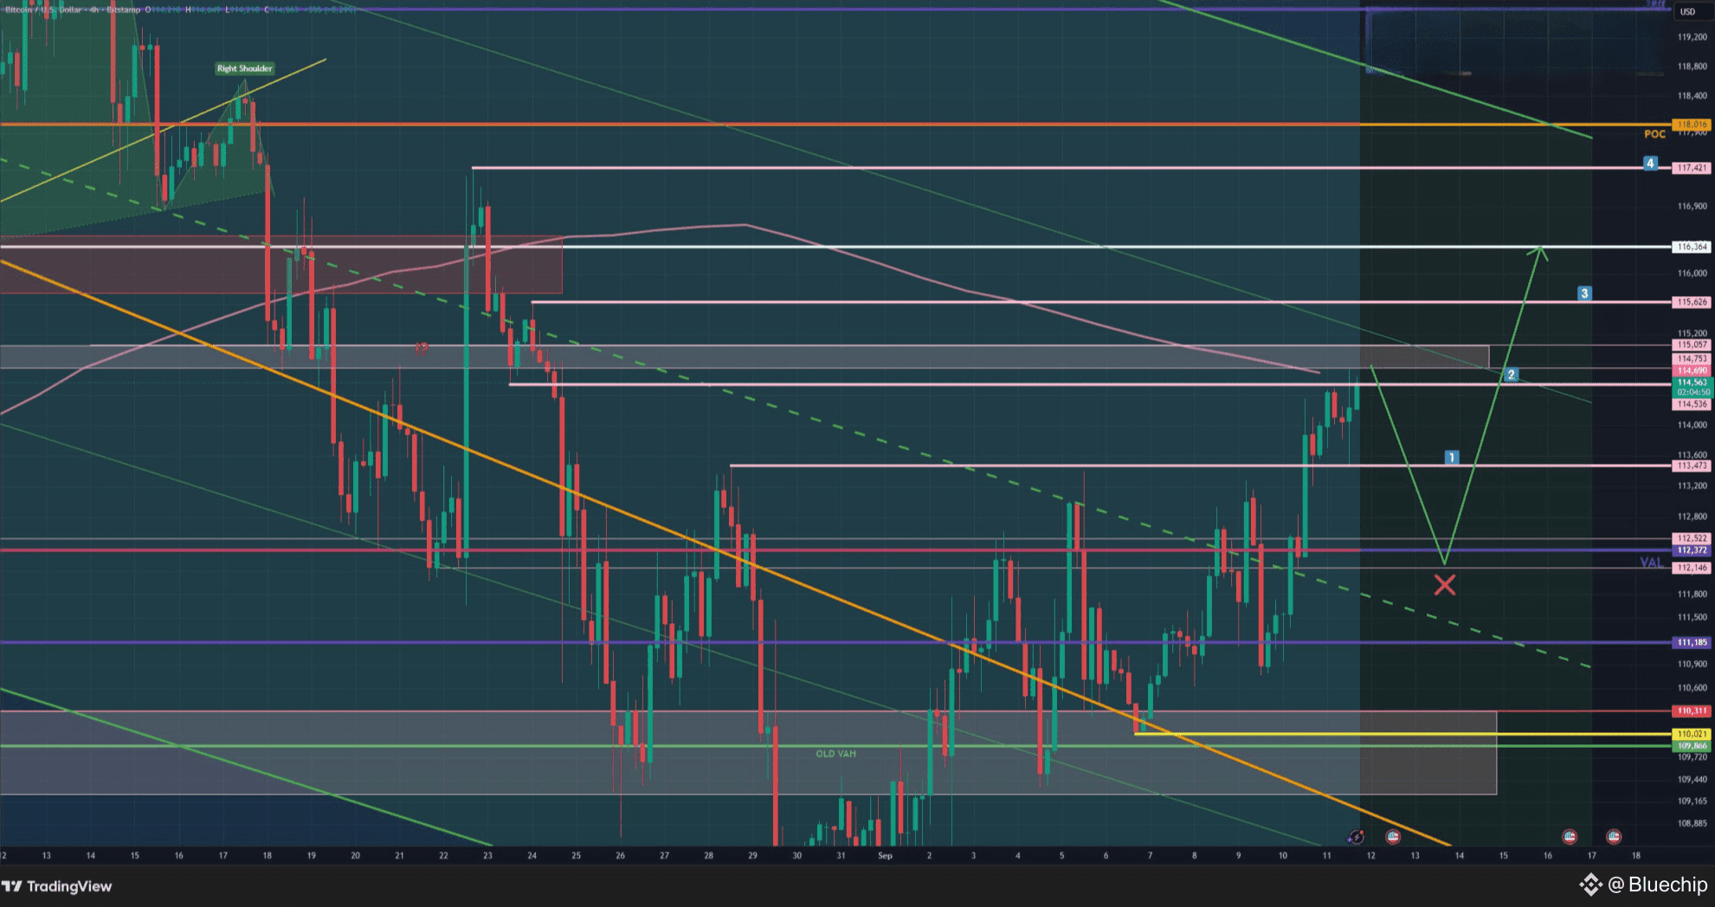Click the 114,000 price scale value
This screenshot has width=1715, height=907.
(x=1692, y=425)
